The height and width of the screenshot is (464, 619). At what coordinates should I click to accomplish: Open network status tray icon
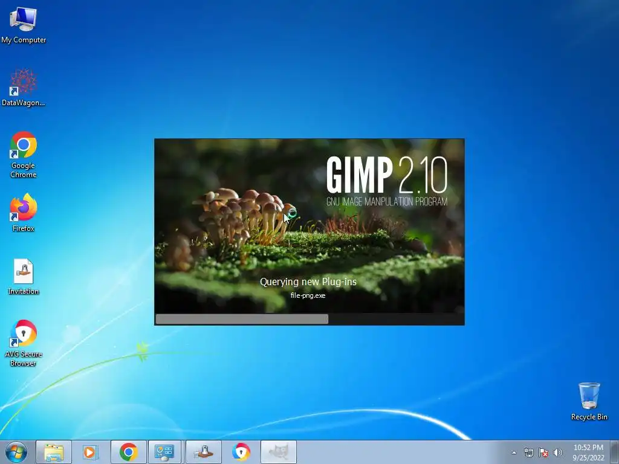tap(528, 453)
